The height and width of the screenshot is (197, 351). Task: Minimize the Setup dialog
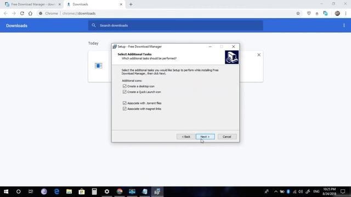[210, 47]
